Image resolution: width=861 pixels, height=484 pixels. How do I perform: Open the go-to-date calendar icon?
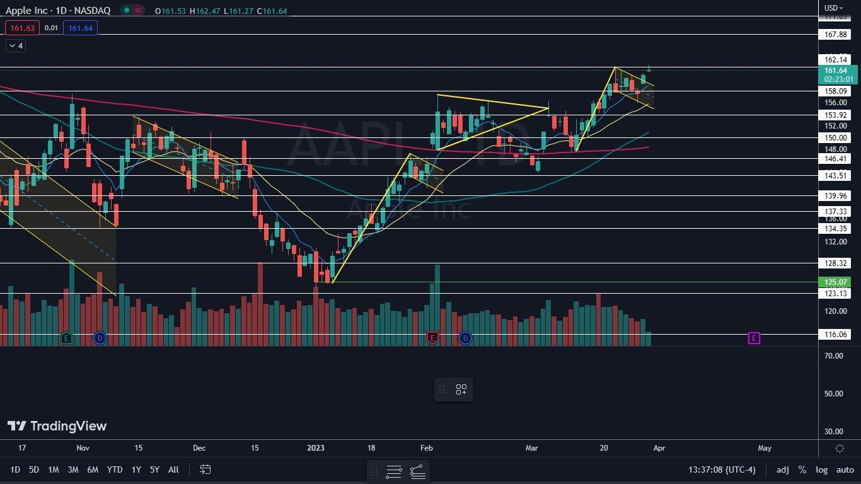(205, 470)
